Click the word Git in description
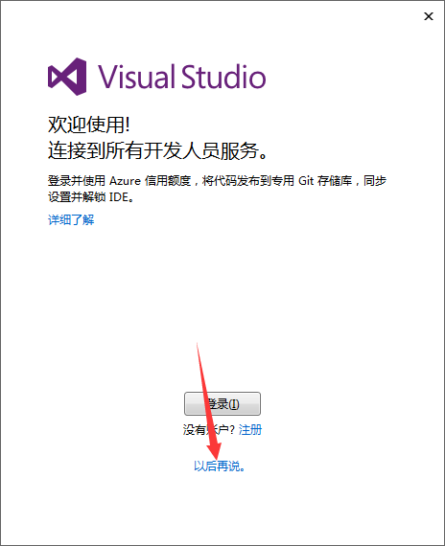445x546 pixels. (306, 181)
